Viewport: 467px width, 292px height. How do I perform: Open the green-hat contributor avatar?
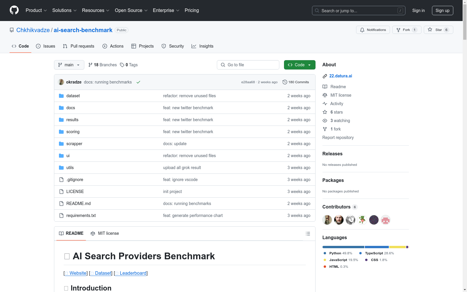click(x=362, y=220)
